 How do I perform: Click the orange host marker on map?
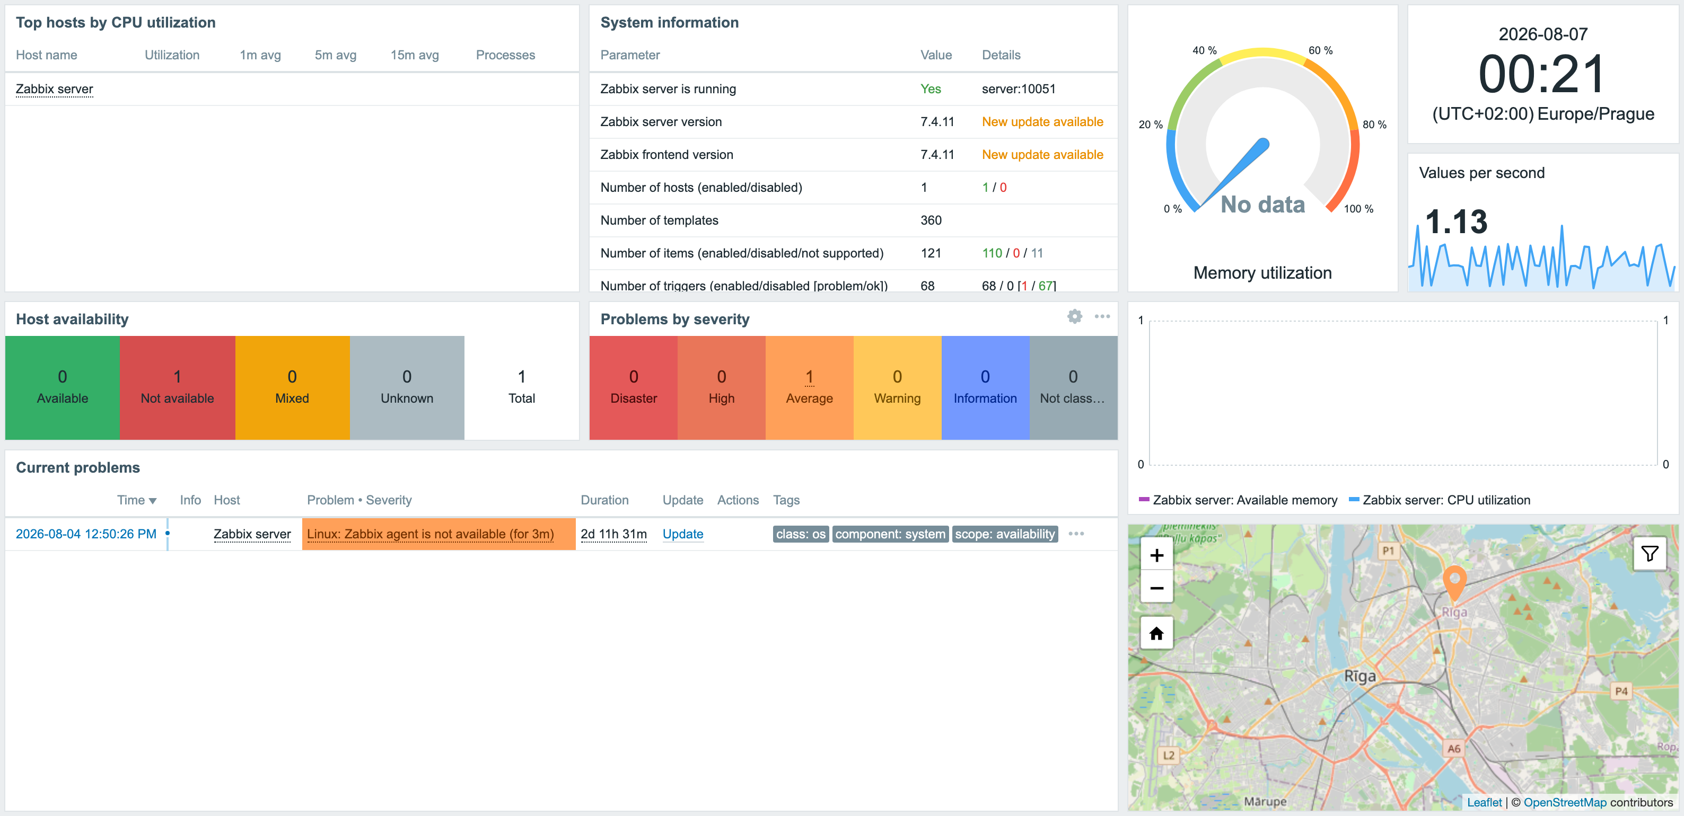click(1454, 583)
